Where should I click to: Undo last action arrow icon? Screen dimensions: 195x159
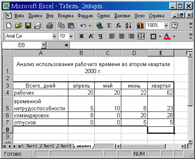(83, 26)
